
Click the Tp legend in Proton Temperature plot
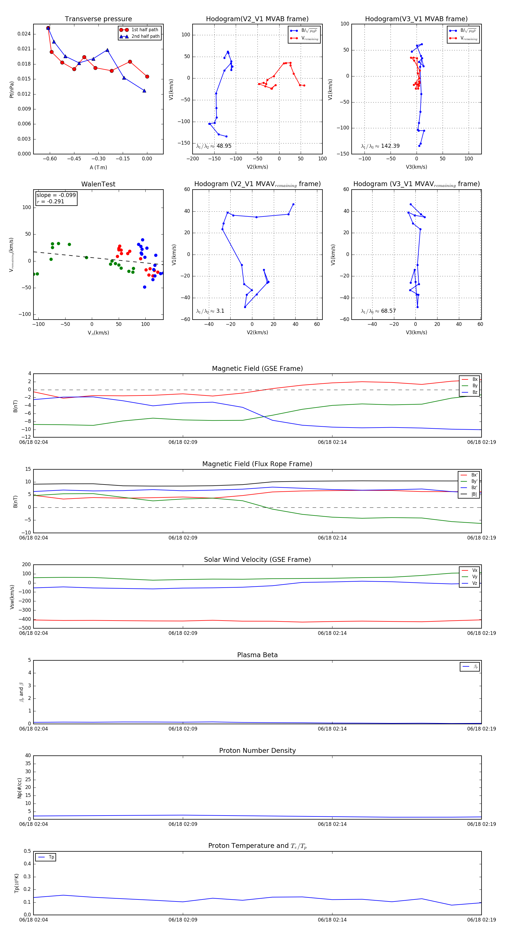click(46, 857)
